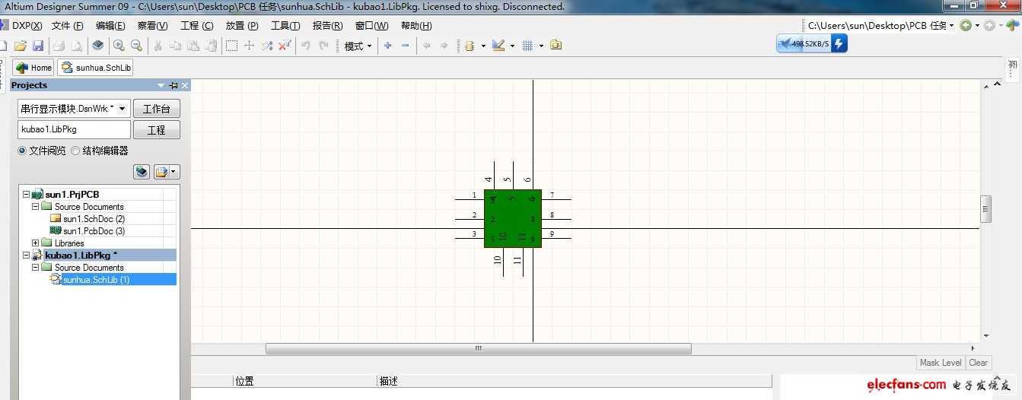The height and width of the screenshot is (400, 1022).
Task: Click the green component body in the editor
Action: pos(513,219)
